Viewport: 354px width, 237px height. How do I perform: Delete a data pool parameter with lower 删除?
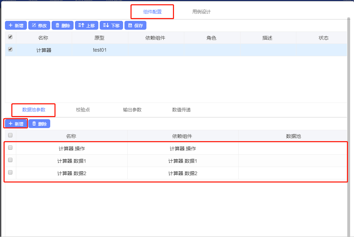click(39, 124)
